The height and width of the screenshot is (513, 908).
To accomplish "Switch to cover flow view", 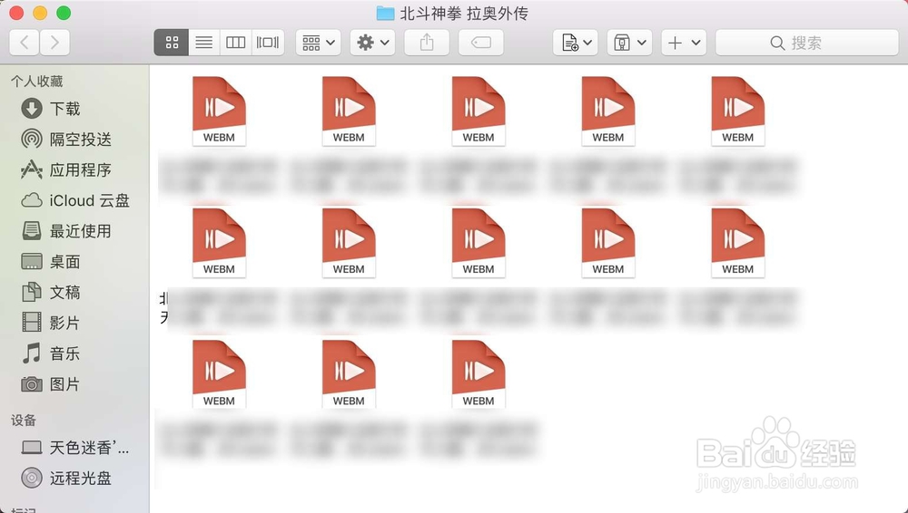I will click(x=268, y=43).
